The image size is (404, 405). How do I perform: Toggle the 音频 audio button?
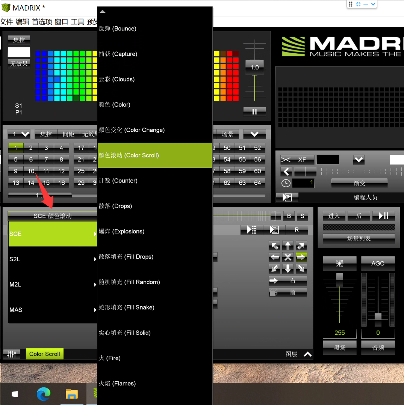point(378,348)
